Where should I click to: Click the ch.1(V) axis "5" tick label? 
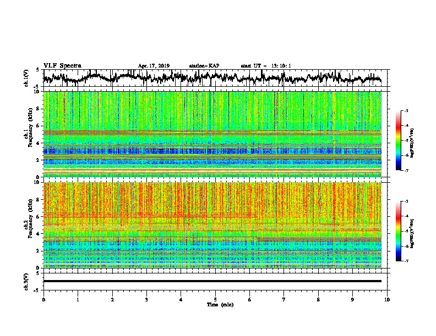coord(38,70)
